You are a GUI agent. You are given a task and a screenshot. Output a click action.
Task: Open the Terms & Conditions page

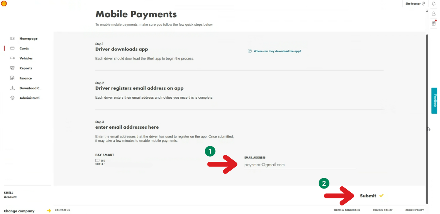point(347,210)
